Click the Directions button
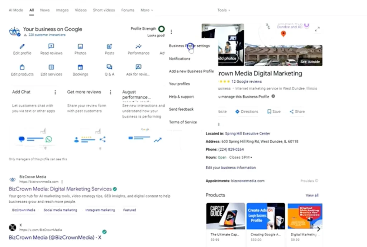This screenshot has height=247, width=367. (x=247, y=112)
